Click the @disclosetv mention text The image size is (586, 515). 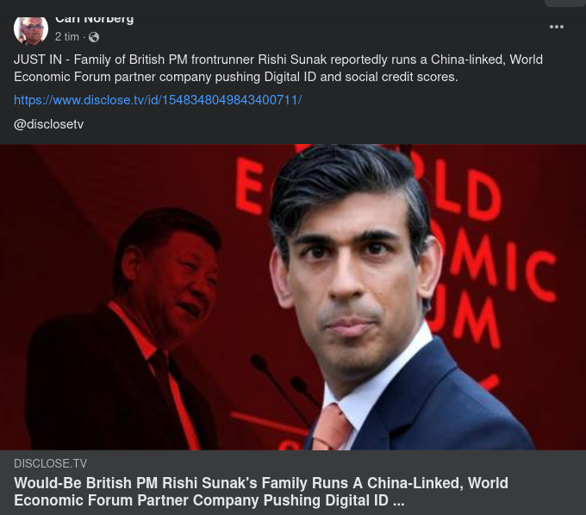(48, 124)
